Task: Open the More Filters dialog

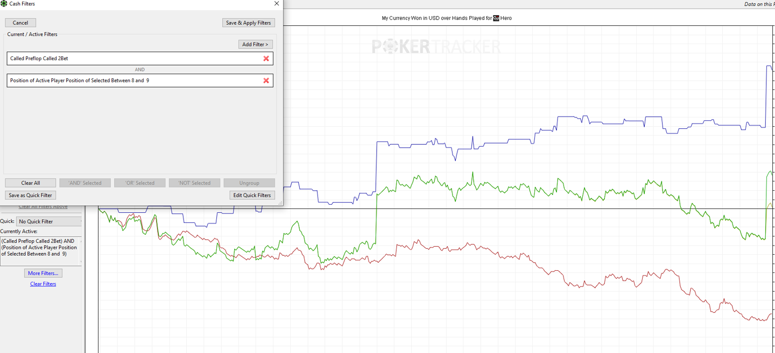Action: click(43, 273)
